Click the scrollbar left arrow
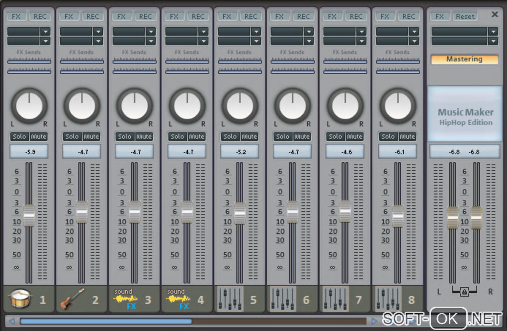Viewport: 507px width, 331px height. [x=12, y=321]
